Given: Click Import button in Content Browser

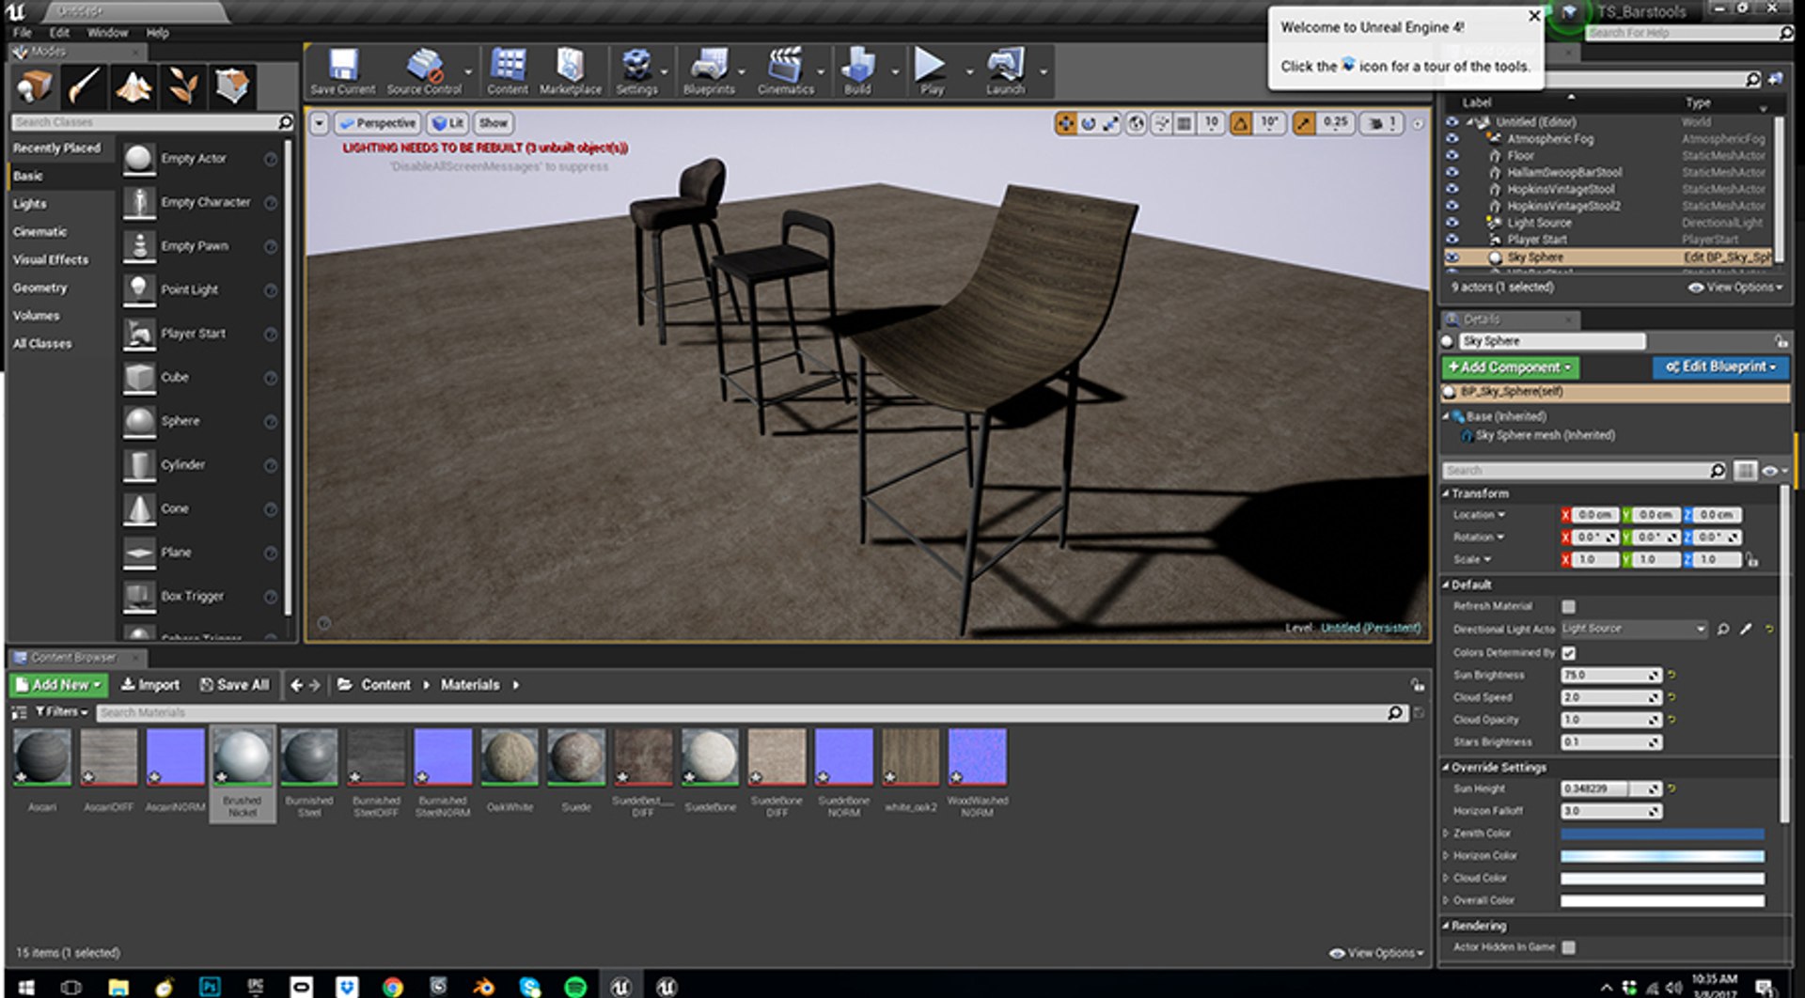Looking at the screenshot, I should pos(150,685).
